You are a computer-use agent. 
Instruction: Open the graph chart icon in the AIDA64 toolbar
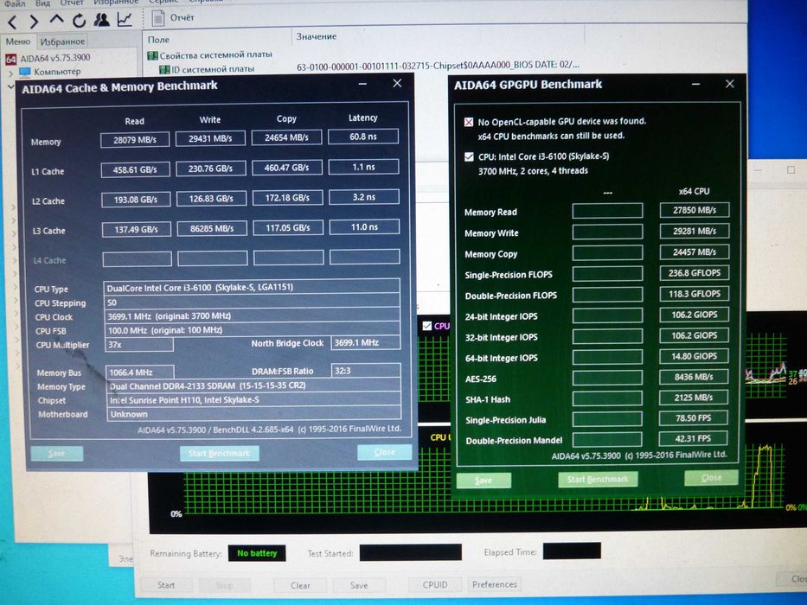point(125,20)
